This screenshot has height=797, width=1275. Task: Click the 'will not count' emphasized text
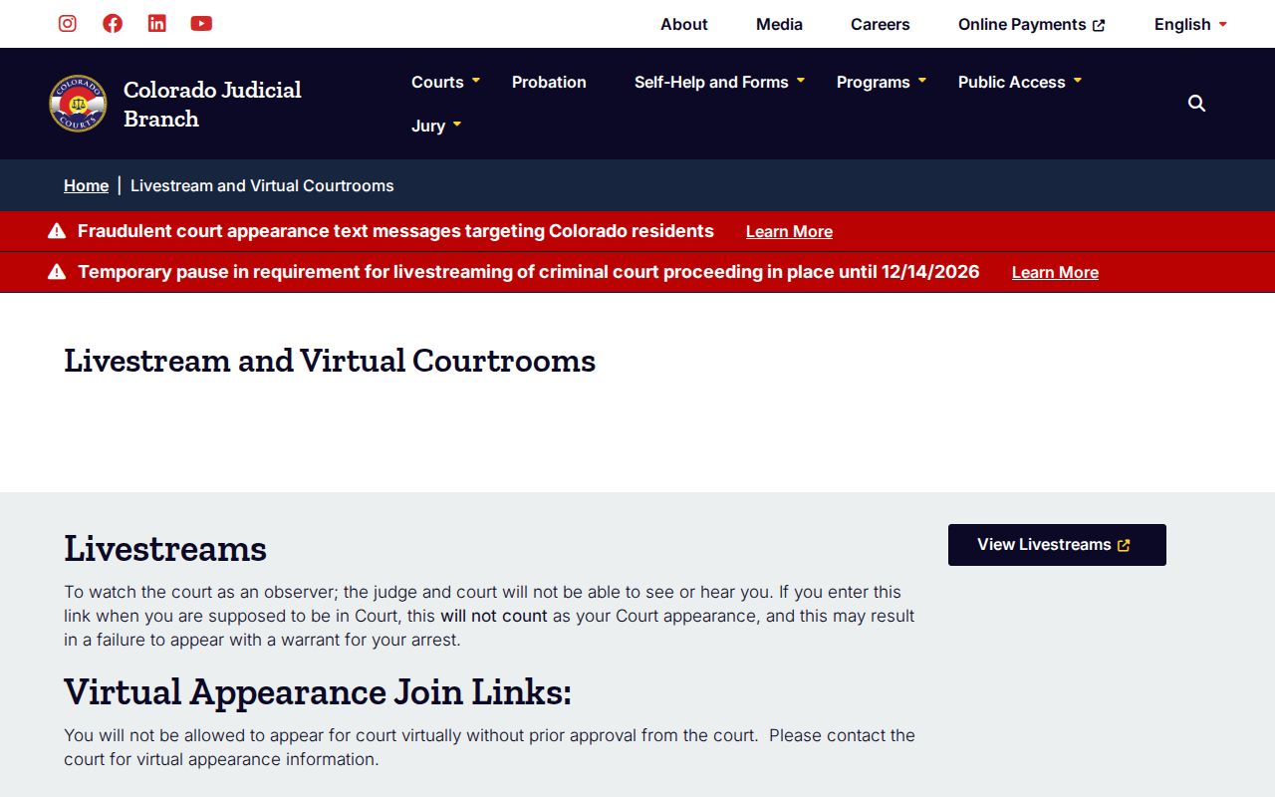tap(494, 616)
